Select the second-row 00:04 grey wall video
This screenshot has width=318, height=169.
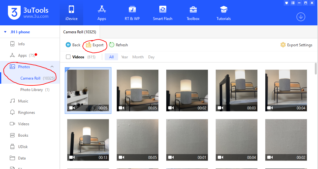click(x=236, y=140)
